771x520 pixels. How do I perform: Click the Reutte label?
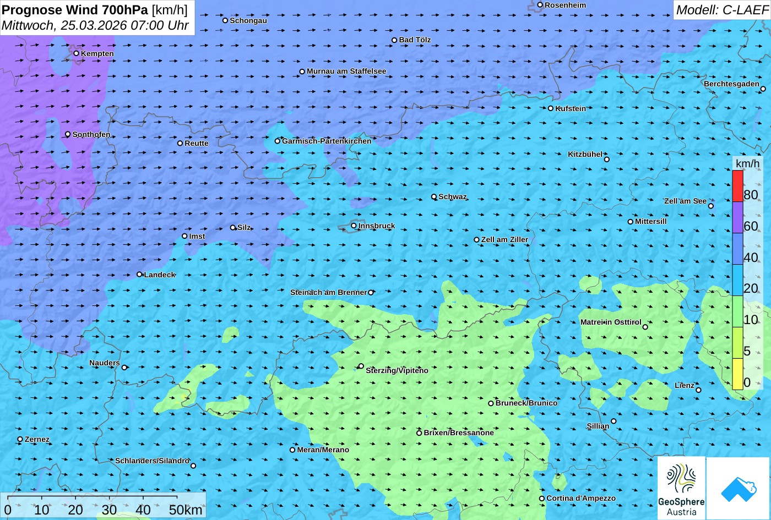197,143
